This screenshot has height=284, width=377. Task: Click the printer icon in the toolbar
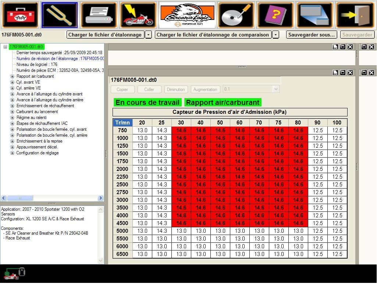coord(98,15)
